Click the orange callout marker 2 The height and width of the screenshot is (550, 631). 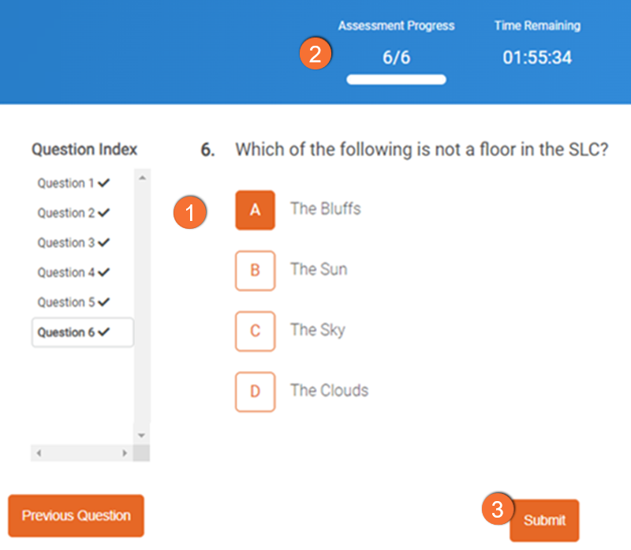coord(315,54)
